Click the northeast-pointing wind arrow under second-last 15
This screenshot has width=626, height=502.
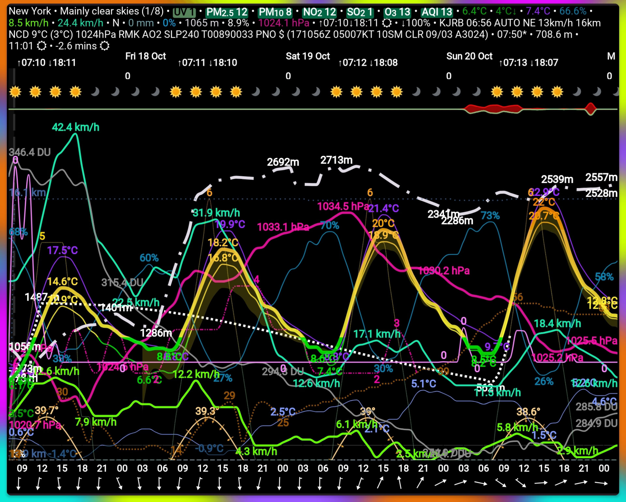point(381,483)
